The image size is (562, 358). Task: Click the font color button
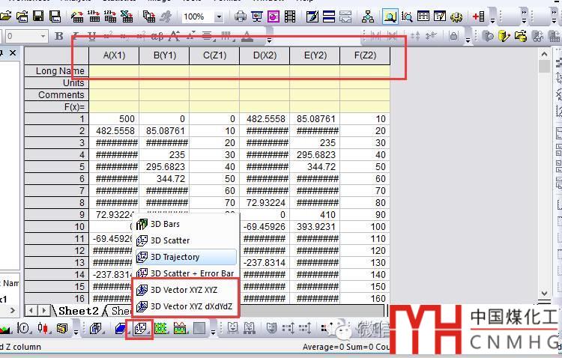(x=247, y=36)
